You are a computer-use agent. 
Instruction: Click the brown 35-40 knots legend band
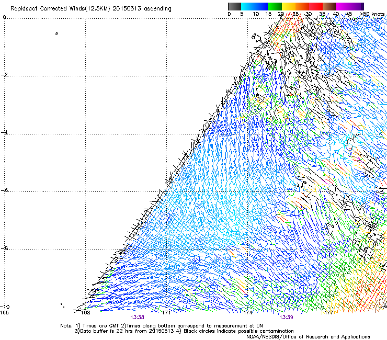click(329, 6)
